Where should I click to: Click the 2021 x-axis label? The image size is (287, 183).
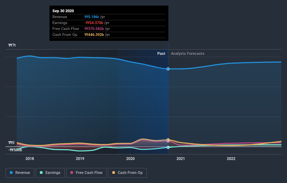[x=181, y=159]
